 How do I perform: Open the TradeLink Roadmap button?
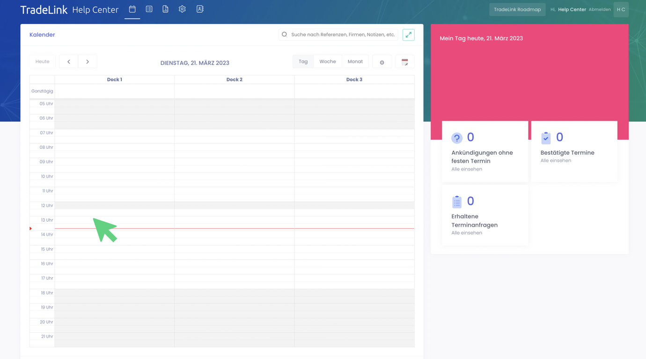pyautogui.click(x=517, y=9)
